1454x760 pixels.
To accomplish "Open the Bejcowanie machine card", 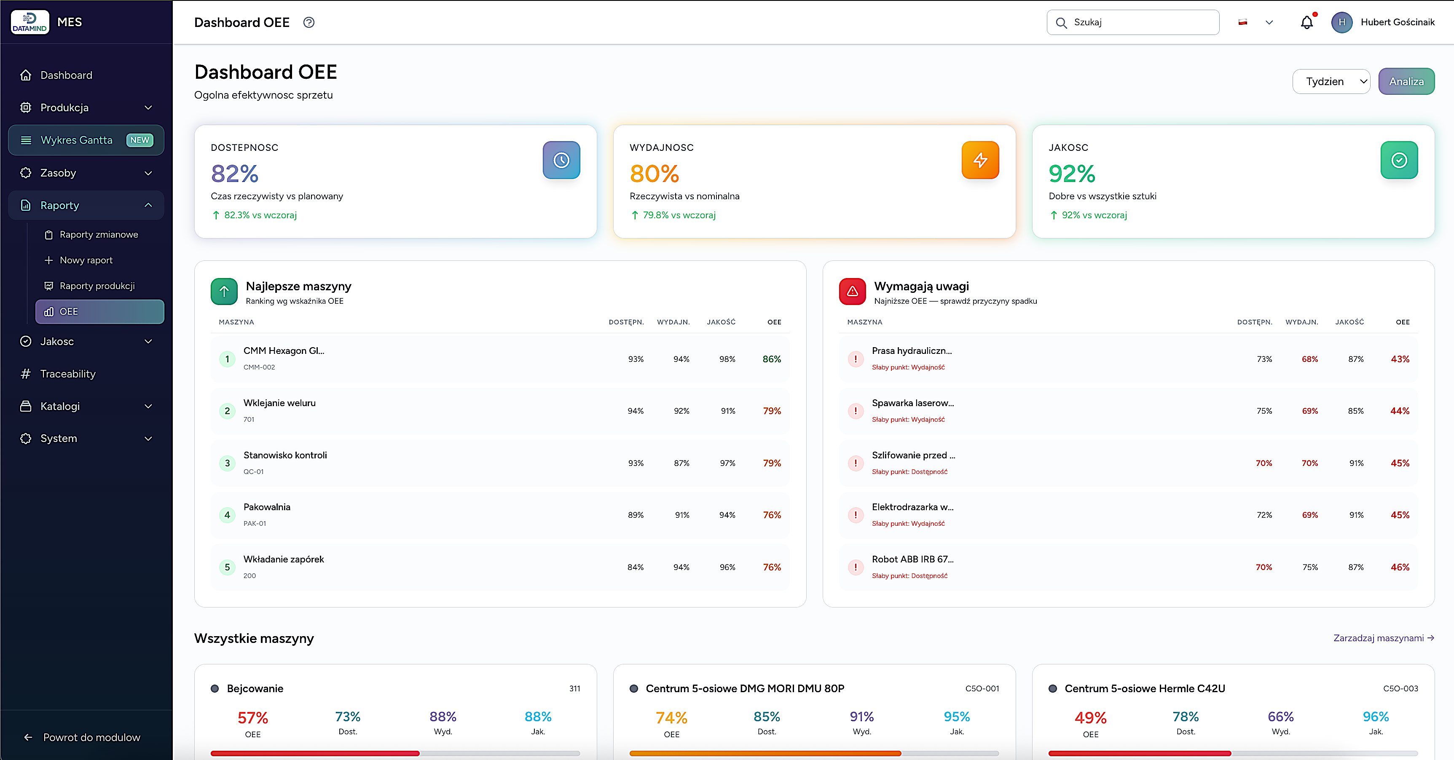I will (395, 712).
